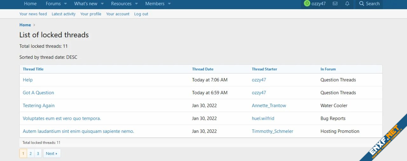Select Latest activity in sub-navigation
Image resolution: width=407 pixels, height=161 pixels.
click(64, 14)
